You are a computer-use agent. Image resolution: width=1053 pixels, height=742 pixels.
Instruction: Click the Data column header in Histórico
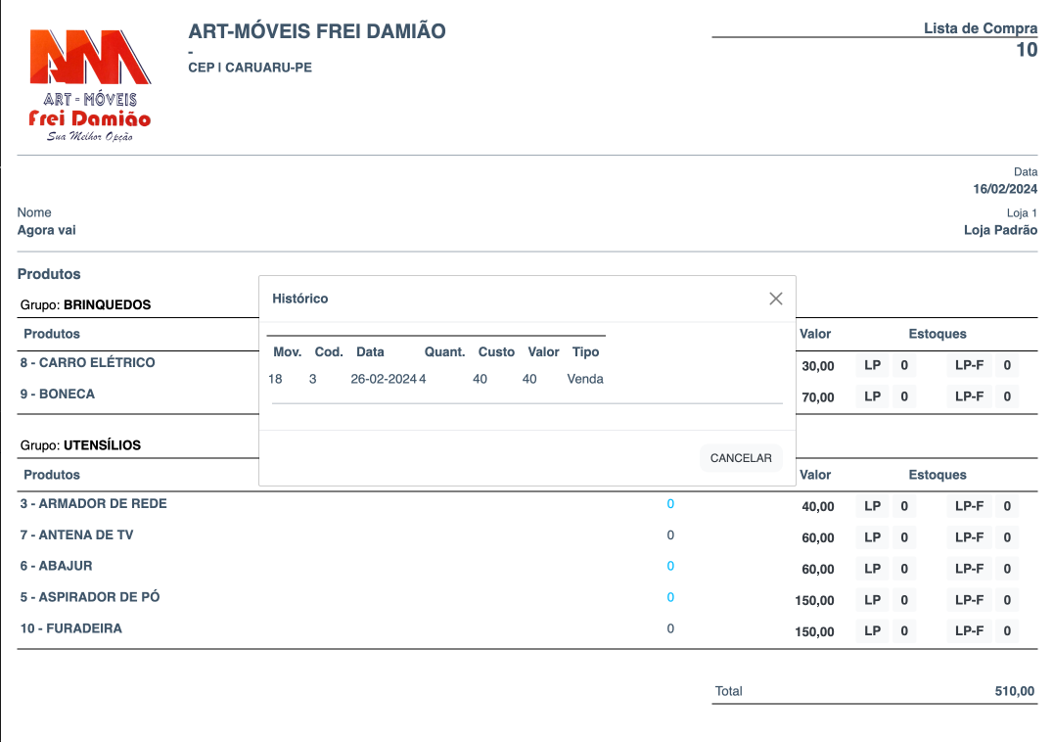(x=370, y=352)
